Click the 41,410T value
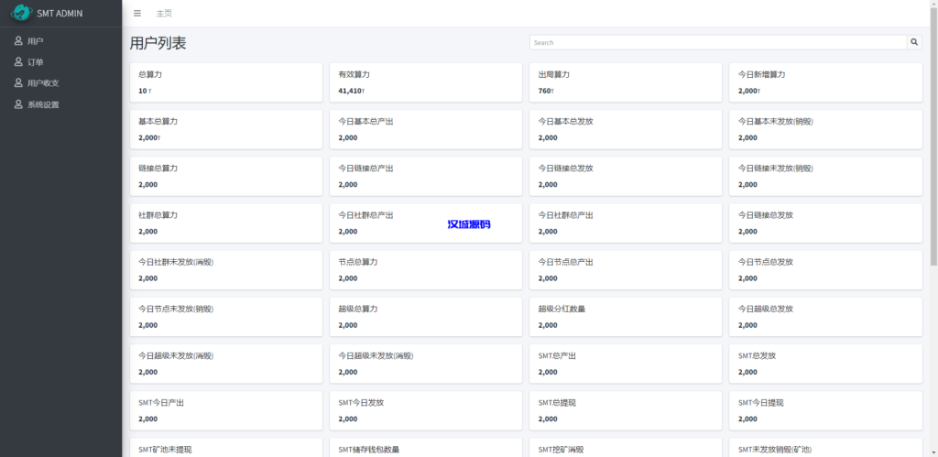 [351, 91]
